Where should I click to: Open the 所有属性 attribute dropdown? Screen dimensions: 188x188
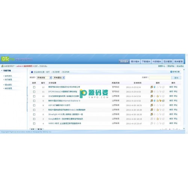tap(59, 77)
